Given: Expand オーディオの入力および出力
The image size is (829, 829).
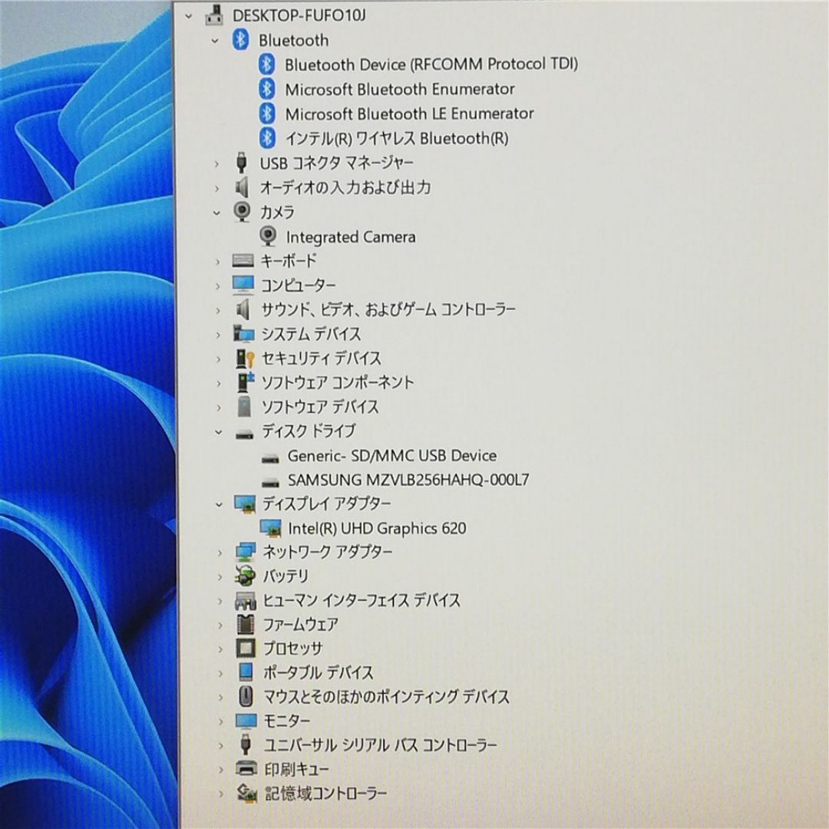Looking at the screenshot, I should [216, 188].
